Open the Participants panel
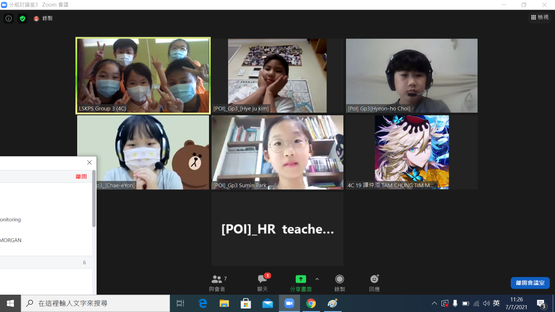This screenshot has height=312, width=555. click(217, 283)
